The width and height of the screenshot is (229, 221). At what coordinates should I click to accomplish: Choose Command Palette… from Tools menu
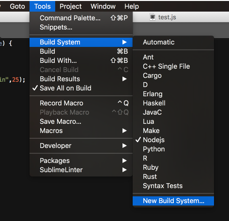[x=81, y=18]
